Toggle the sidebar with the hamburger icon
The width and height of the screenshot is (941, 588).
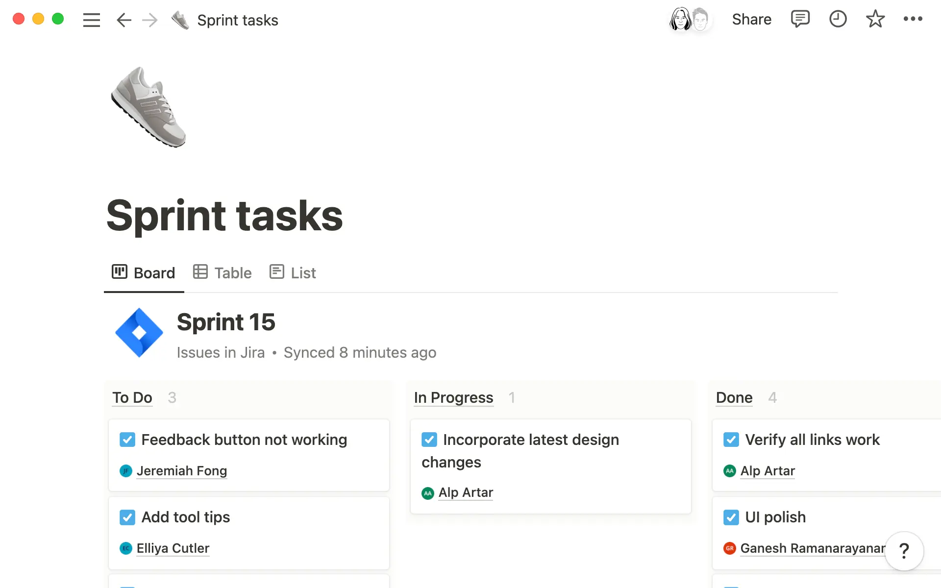91,20
